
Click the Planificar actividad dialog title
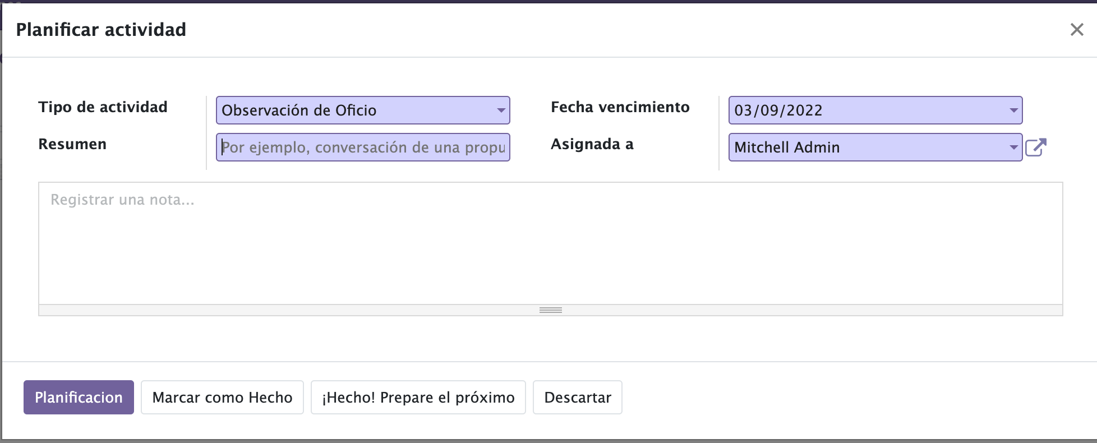click(x=101, y=30)
